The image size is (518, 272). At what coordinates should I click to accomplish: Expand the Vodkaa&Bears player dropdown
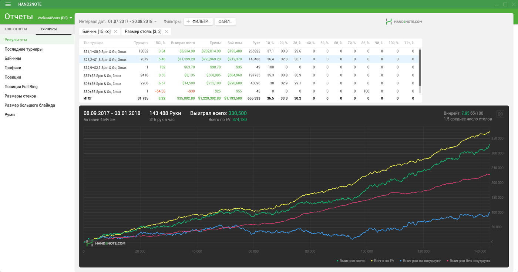[55, 18]
